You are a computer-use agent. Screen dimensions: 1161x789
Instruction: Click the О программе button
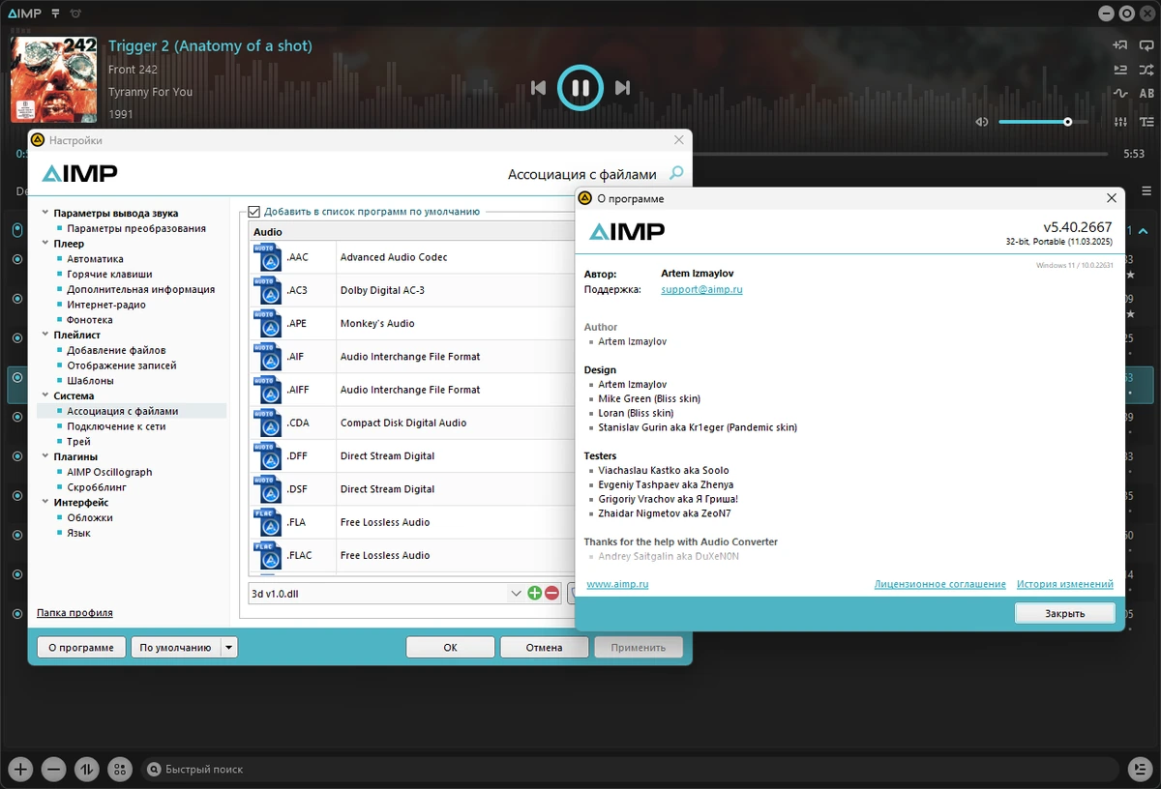[81, 647]
